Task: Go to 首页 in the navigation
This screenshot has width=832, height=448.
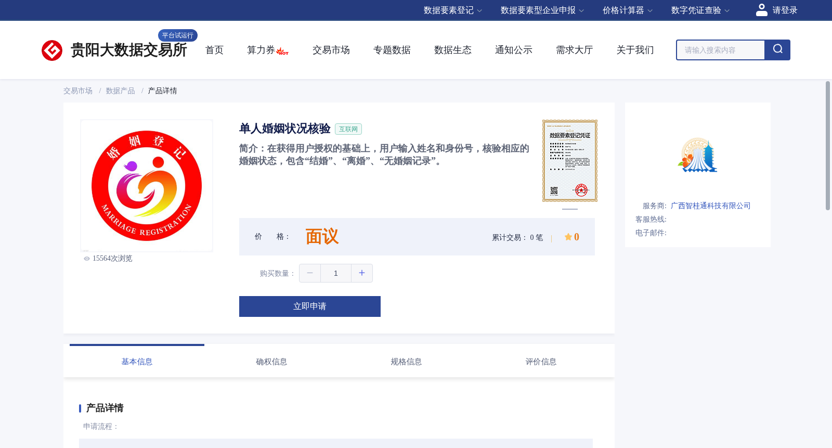Action: pyautogui.click(x=214, y=50)
